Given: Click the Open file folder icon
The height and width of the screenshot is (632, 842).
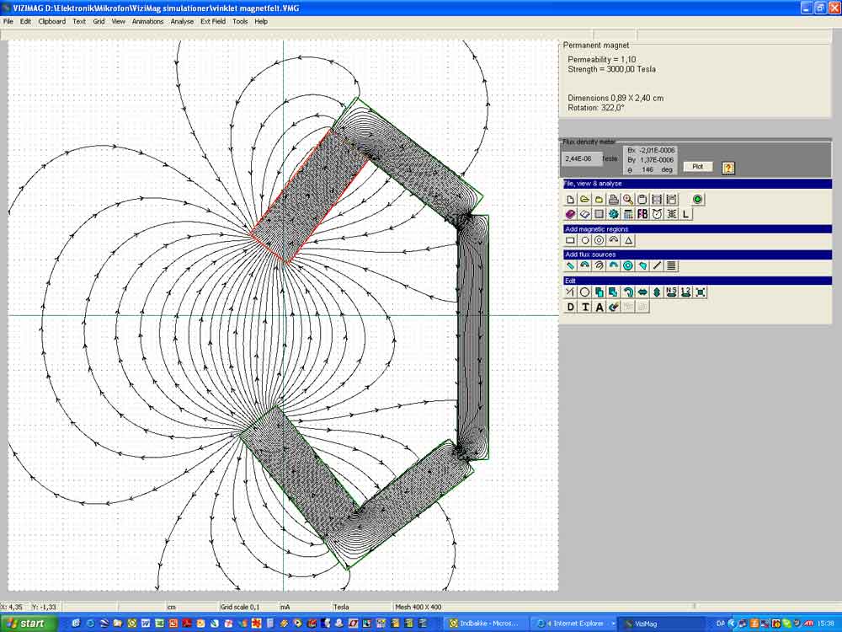Looking at the screenshot, I should (585, 200).
